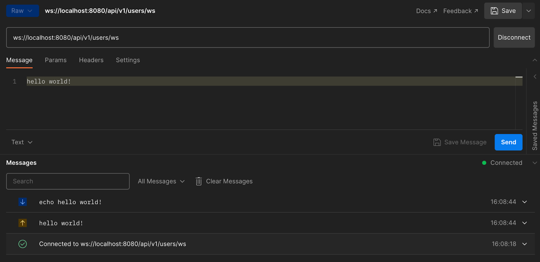The image size is (540, 262).
Task: Switch to the Message tab
Action: (x=19, y=60)
